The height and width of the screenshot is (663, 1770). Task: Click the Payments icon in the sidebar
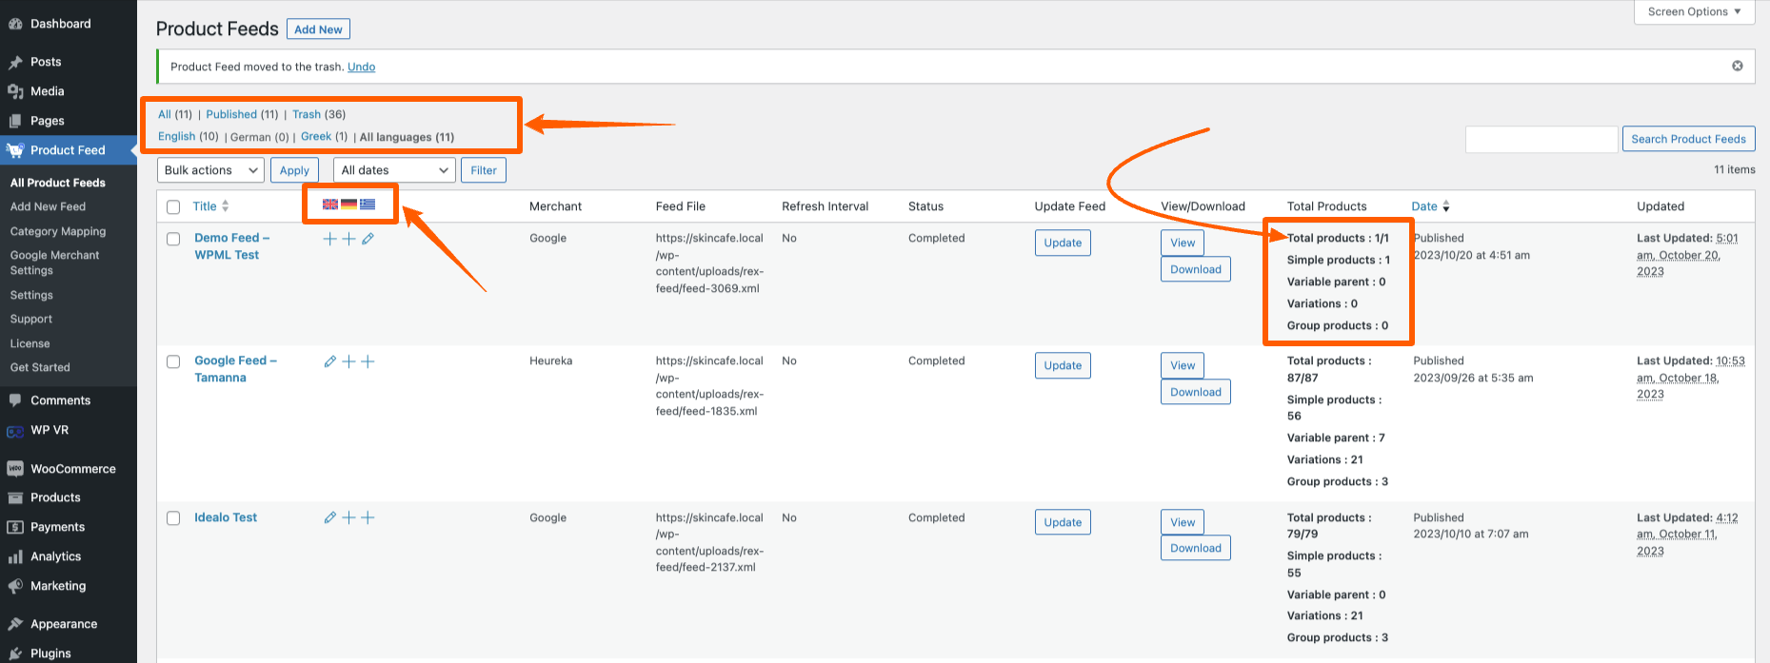15,527
